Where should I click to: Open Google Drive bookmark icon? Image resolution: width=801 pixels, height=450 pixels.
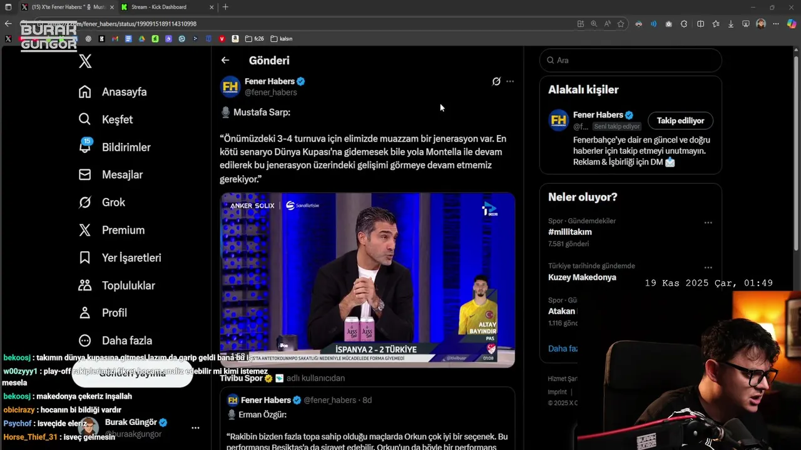point(142,39)
